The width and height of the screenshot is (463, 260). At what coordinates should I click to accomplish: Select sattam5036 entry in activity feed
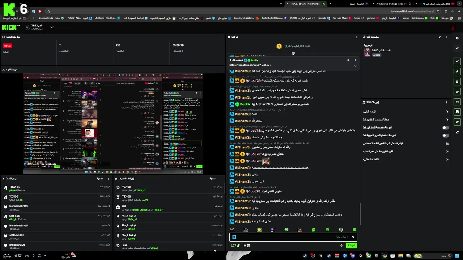click(x=56, y=237)
